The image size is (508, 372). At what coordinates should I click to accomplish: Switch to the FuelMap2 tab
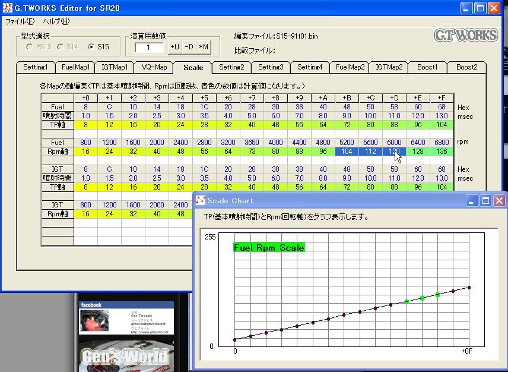coord(350,67)
